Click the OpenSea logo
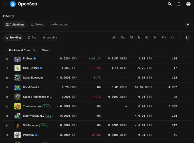This screenshot has height=143, width=194. point(23,4)
